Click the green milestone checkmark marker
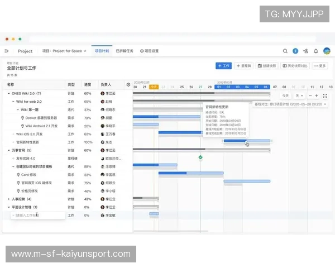335x268 pixels. 200,158
